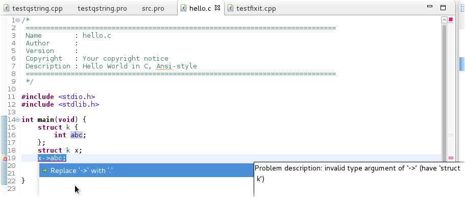
Task: Click the 'Author' comment line
Action: click(x=52, y=43)
